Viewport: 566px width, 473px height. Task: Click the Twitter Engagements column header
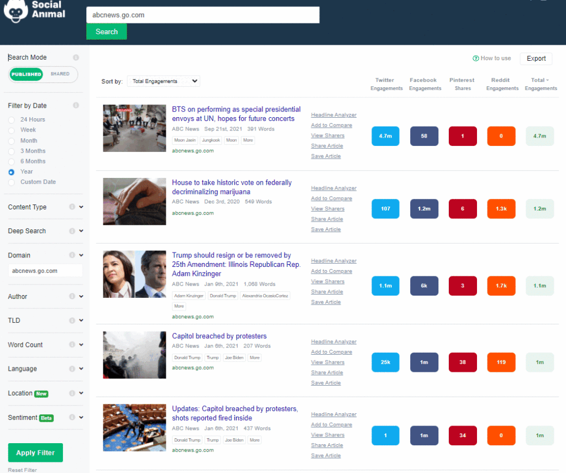(386, 84)
